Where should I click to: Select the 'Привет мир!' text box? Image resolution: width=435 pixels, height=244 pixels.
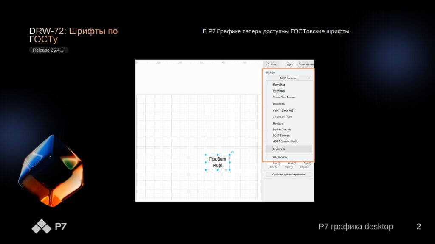click(217, 162)
